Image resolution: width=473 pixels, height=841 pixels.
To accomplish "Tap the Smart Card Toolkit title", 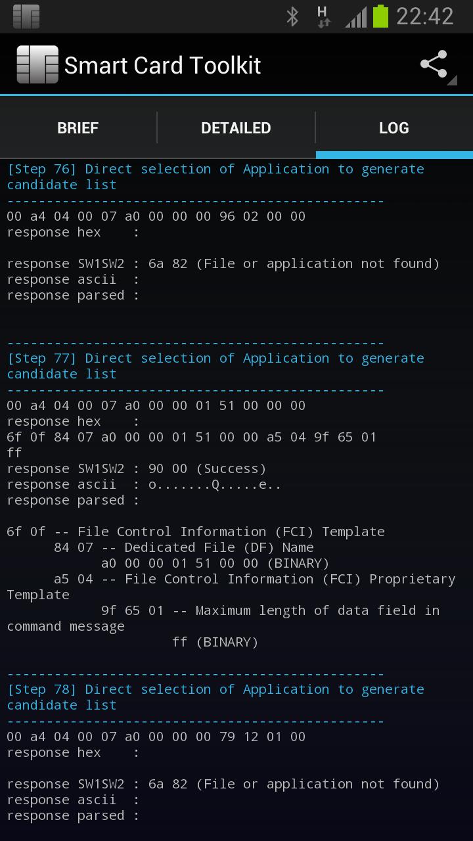I will 162,65.
